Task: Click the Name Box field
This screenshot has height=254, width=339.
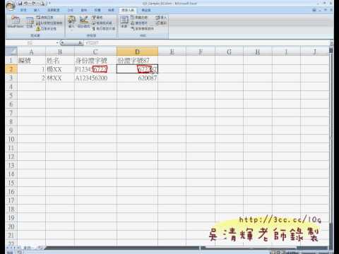Action: coord(30,43)
